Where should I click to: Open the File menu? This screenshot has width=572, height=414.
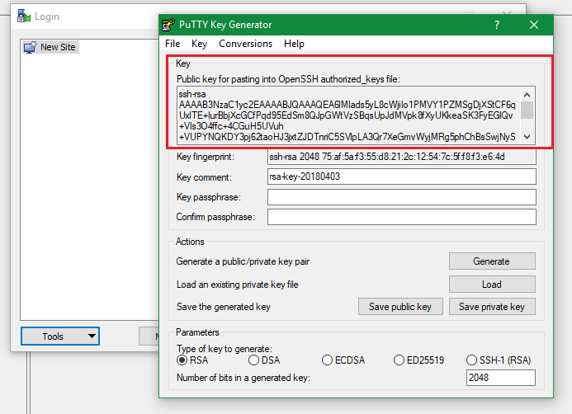(x=173, y=44)
